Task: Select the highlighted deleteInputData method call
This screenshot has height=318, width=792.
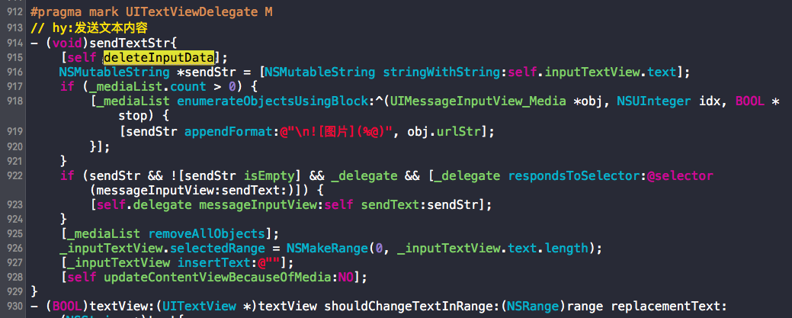Action: click(x=159, y=56)
